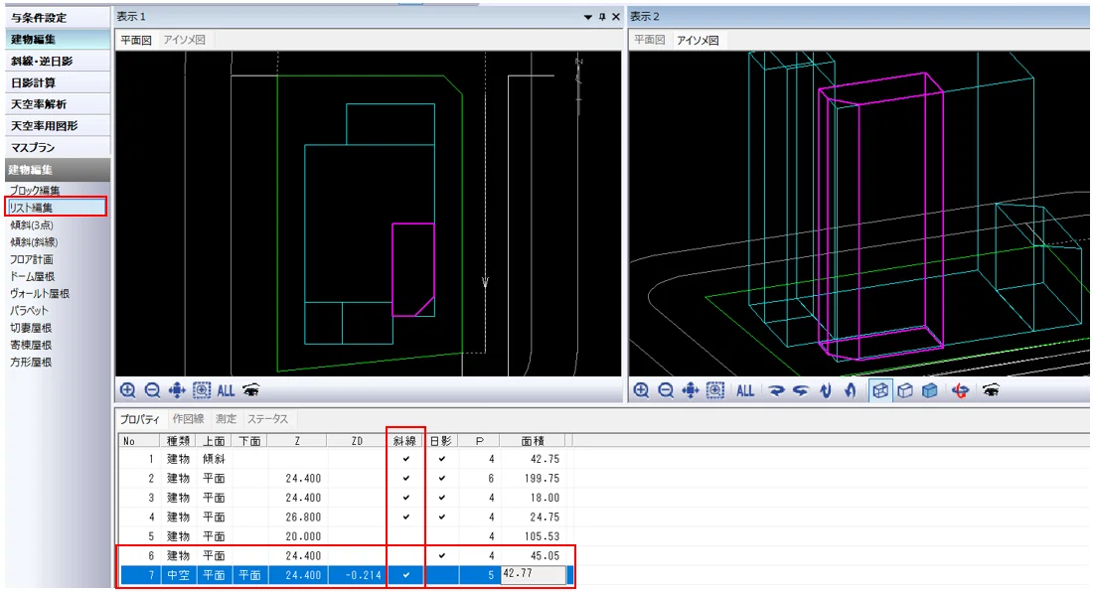Click the Z value 26.800
The height and width of the screenshot is (592, 1094).
coord(303,517)
